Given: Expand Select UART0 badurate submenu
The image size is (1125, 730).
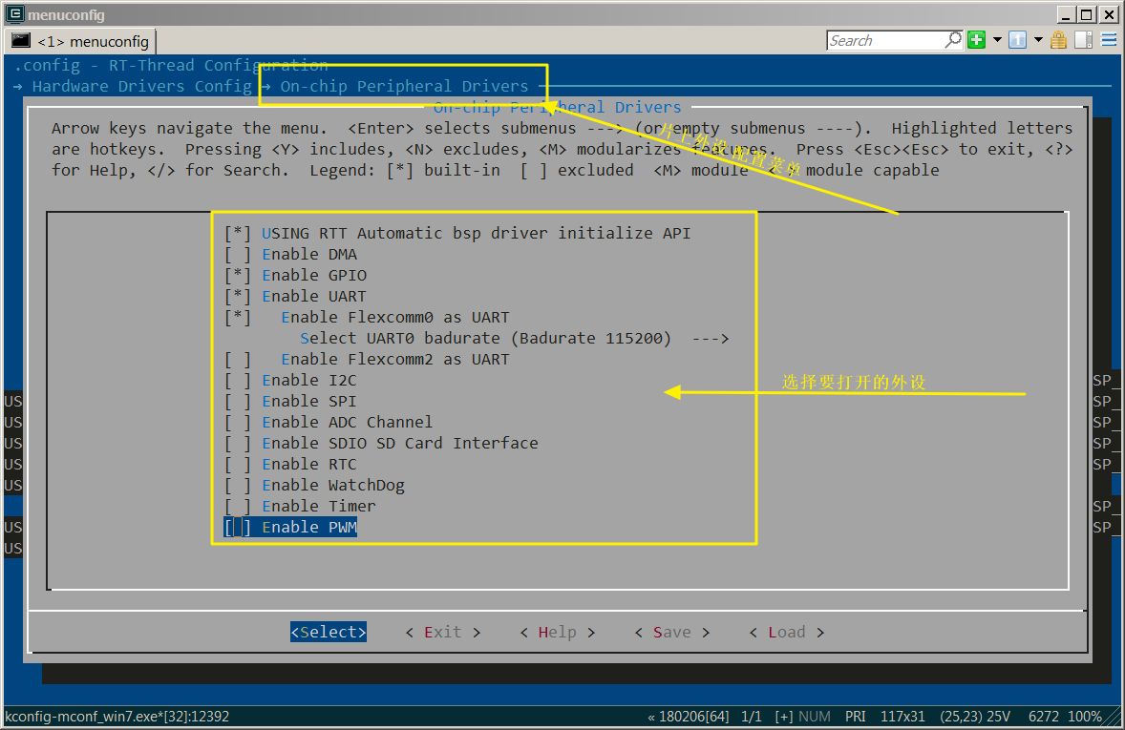Looking at the screenshot, I should point(514,339).
